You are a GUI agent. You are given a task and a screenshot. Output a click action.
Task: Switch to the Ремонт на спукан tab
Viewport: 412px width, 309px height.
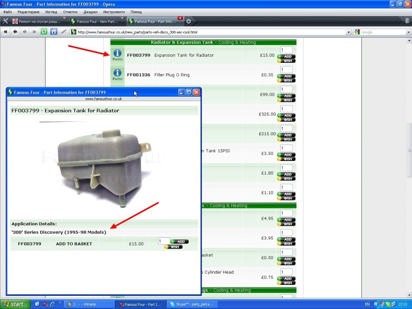tap(39, 22)
